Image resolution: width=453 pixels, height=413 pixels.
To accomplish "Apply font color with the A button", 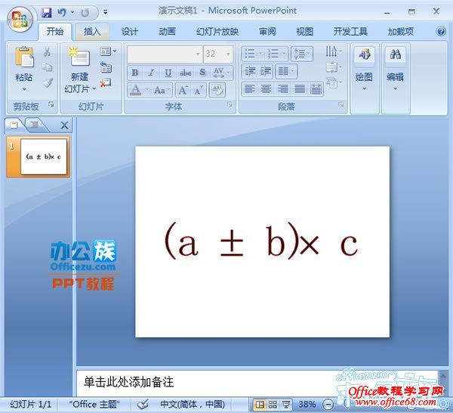I will [135, 90].
